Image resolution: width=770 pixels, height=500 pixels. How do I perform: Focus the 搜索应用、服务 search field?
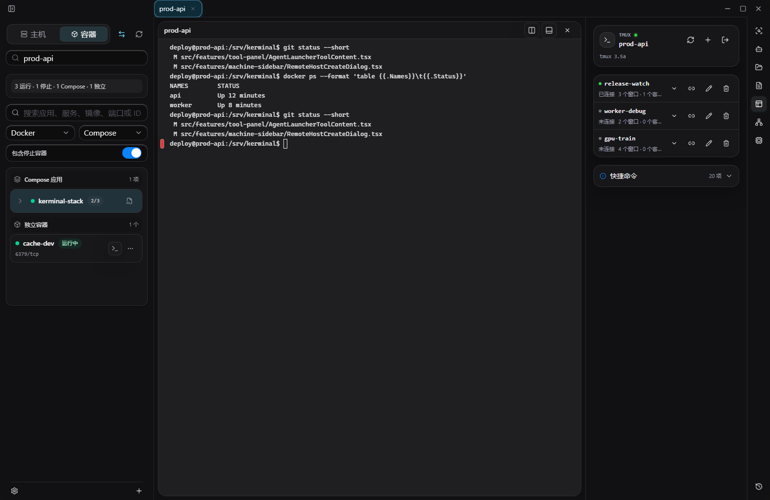click(77, 113)
